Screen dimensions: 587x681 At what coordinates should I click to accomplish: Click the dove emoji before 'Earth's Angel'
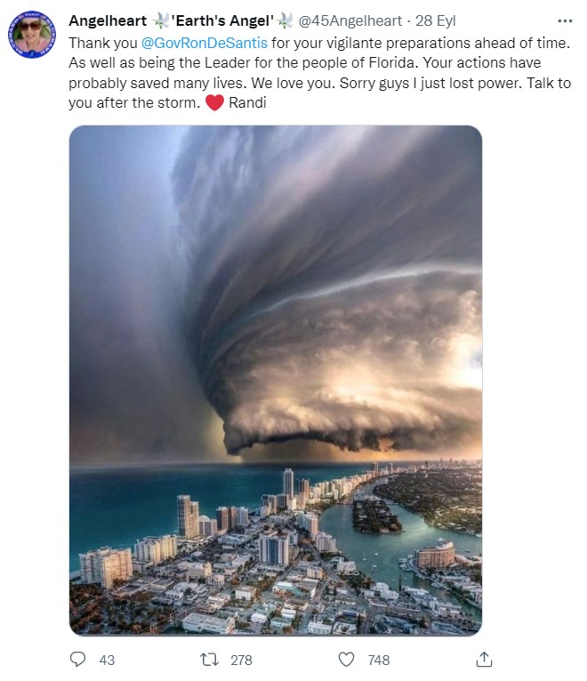point(160,20)
